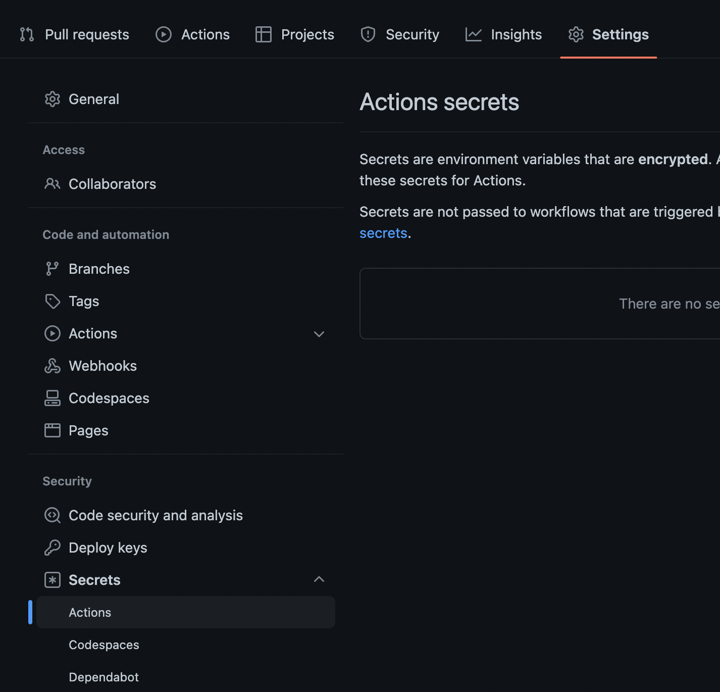Click the Deploy keys key icon
The image size is (720, 692).
coord(53,548)
